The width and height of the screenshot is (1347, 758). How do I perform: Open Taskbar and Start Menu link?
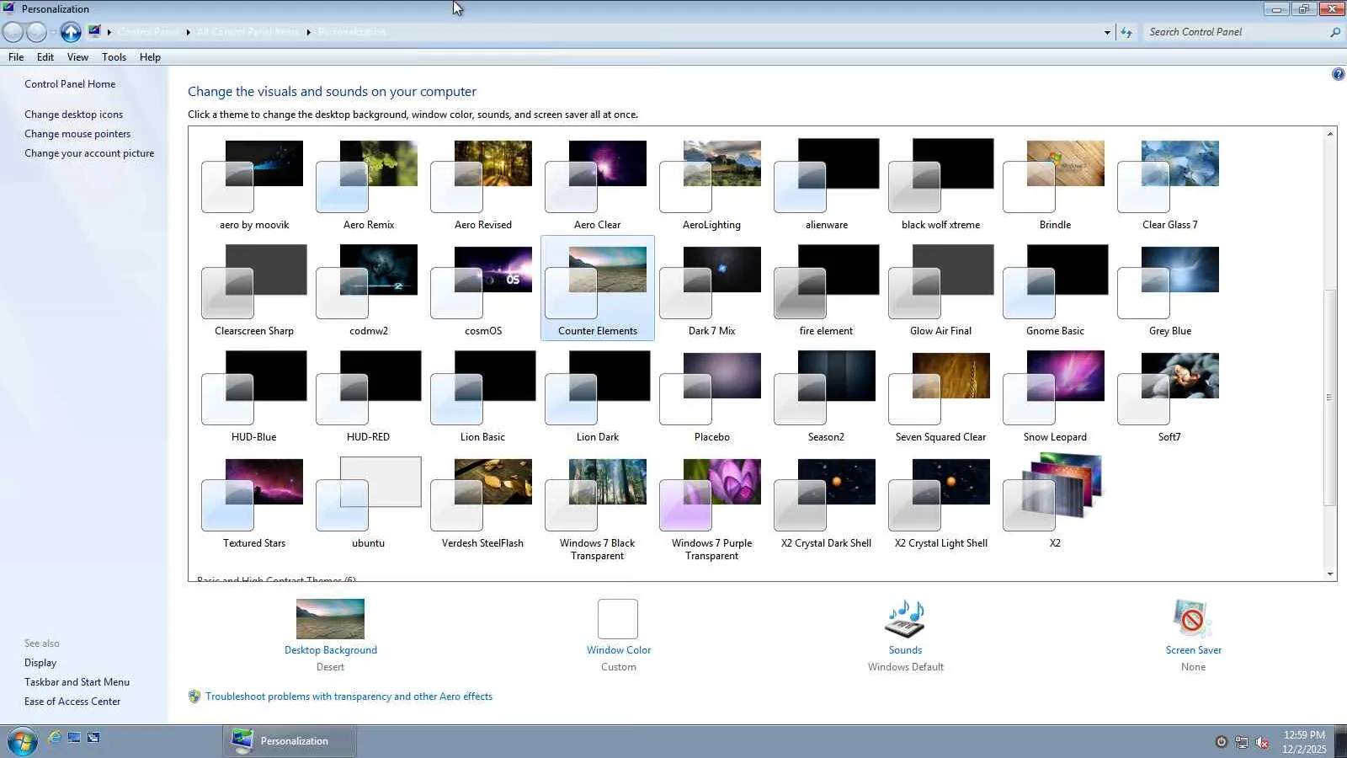click(x=77, y=682)
